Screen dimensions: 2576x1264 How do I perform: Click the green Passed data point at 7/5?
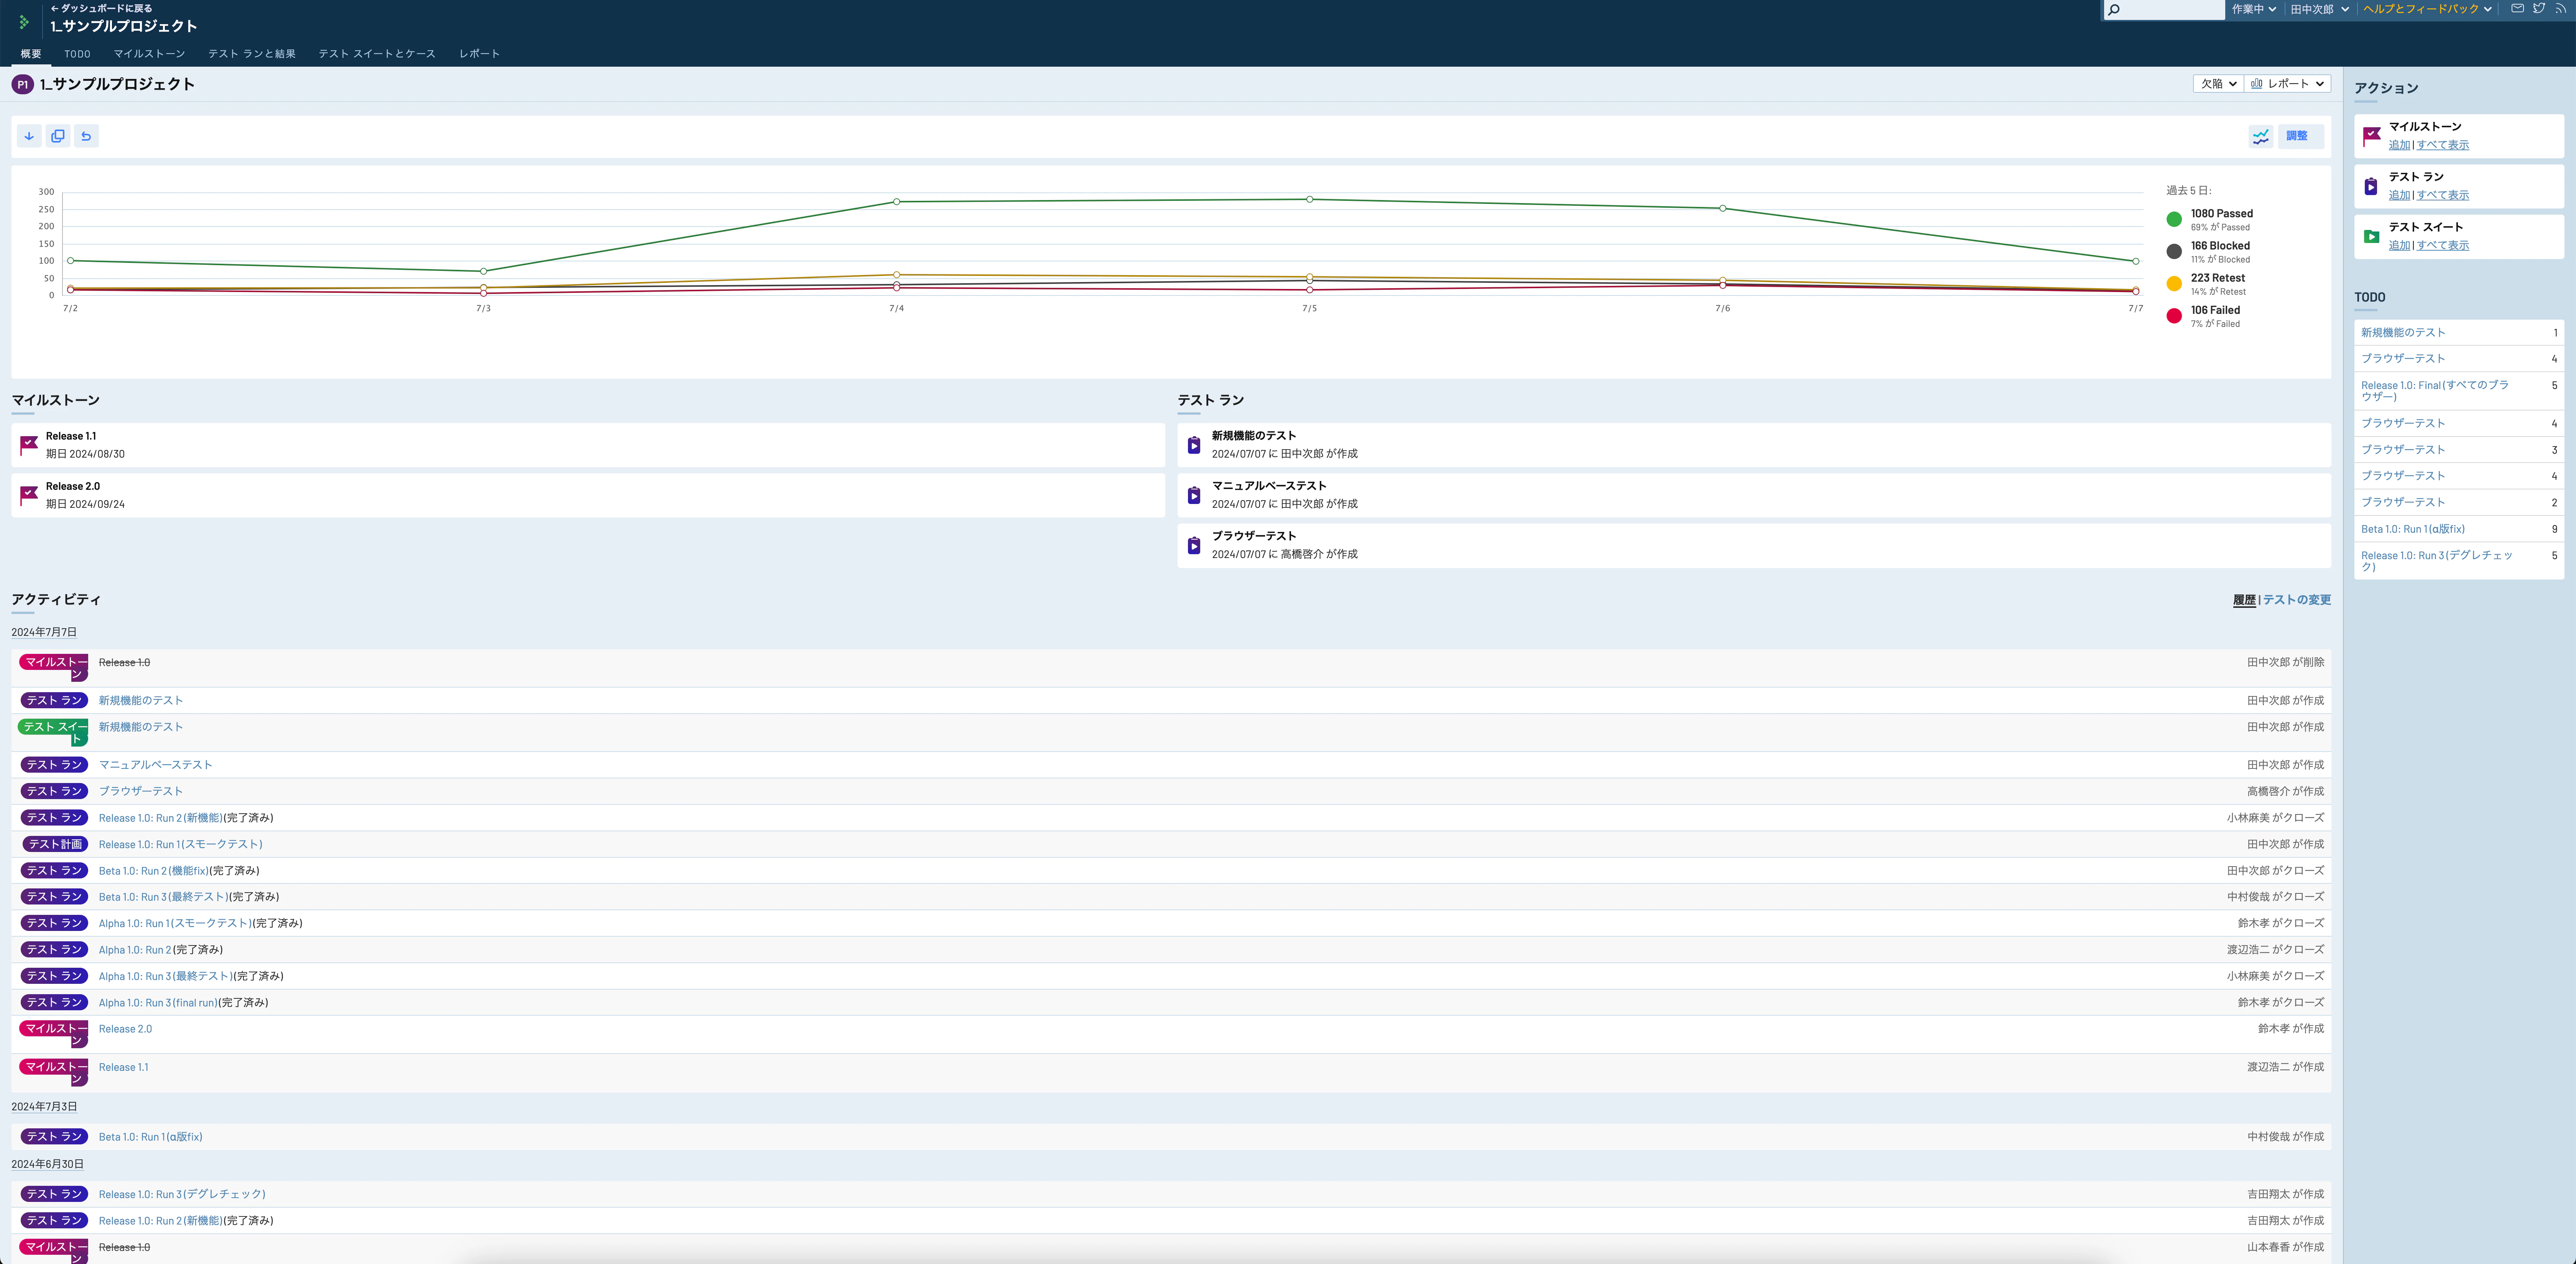pyautogui.click(x=1310, y=199)
